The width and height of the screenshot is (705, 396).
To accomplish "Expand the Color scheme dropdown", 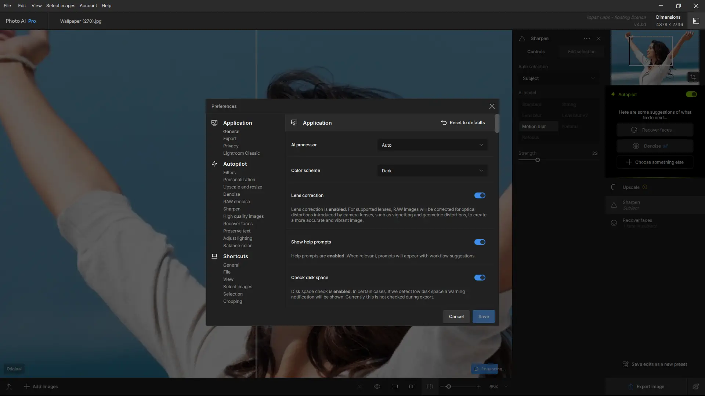I will point(432,171).
